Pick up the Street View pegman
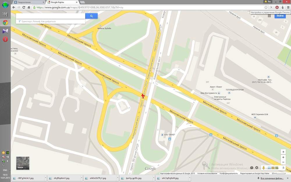The width and height of the screenshot is (291, 182). [x=264, y=168]
